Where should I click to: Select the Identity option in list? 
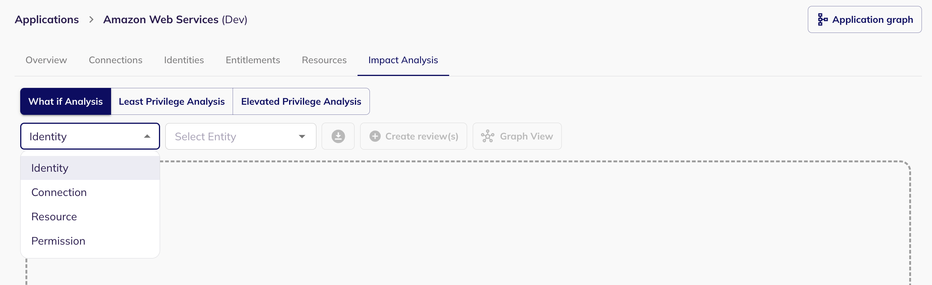coord(50,168)
